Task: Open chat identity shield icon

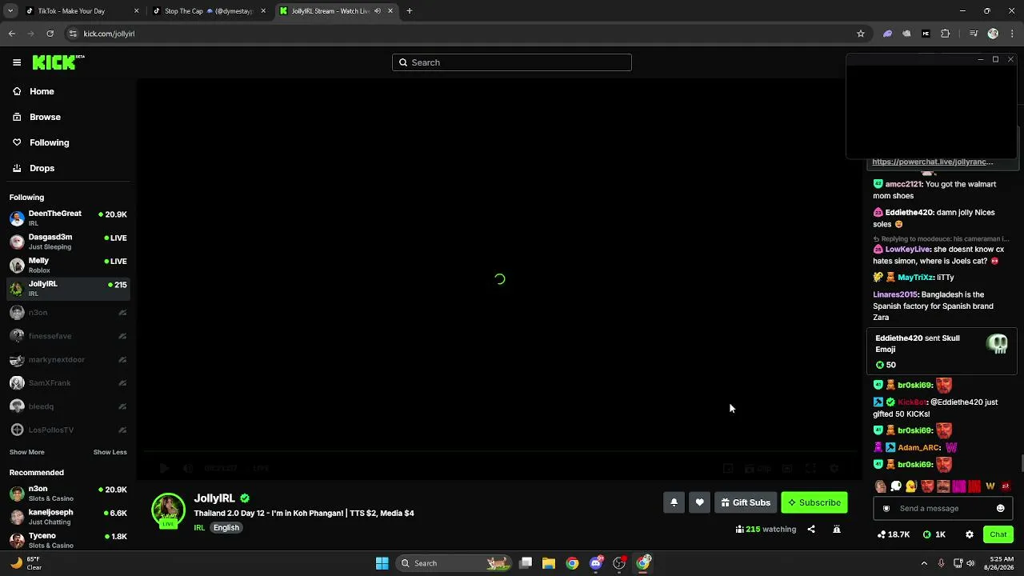Action: pyautogui.click(x=886, y=508)
